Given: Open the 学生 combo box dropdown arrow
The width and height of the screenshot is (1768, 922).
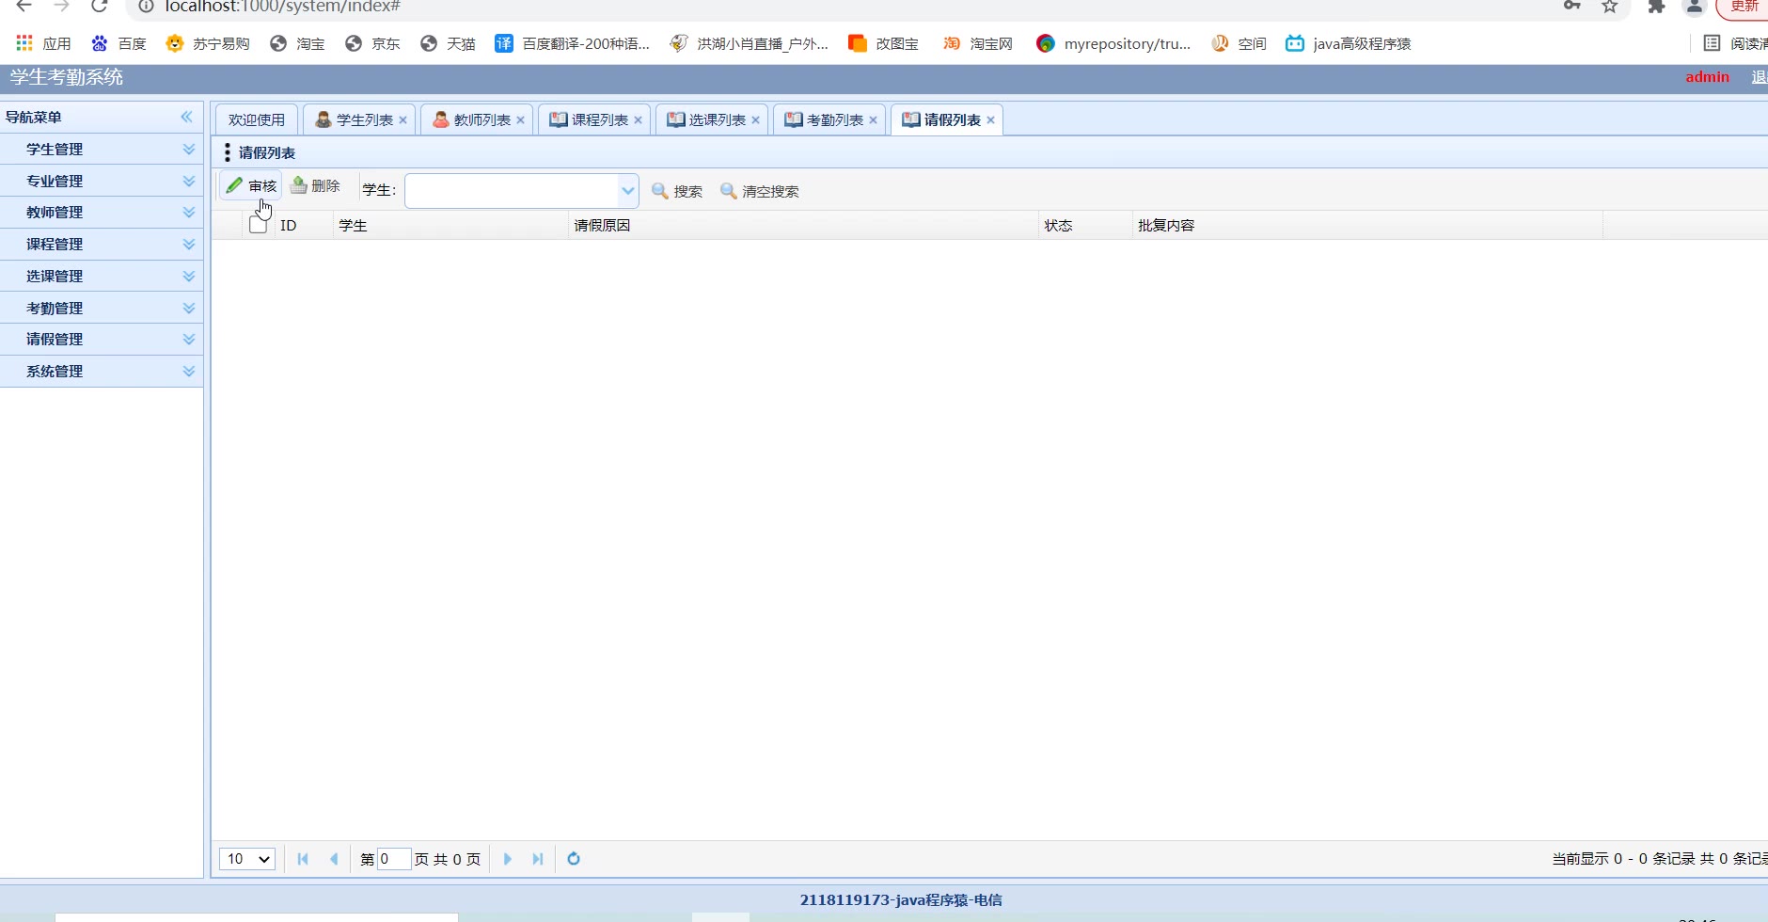Looking at the screenshot, I should tap(628, 191).
